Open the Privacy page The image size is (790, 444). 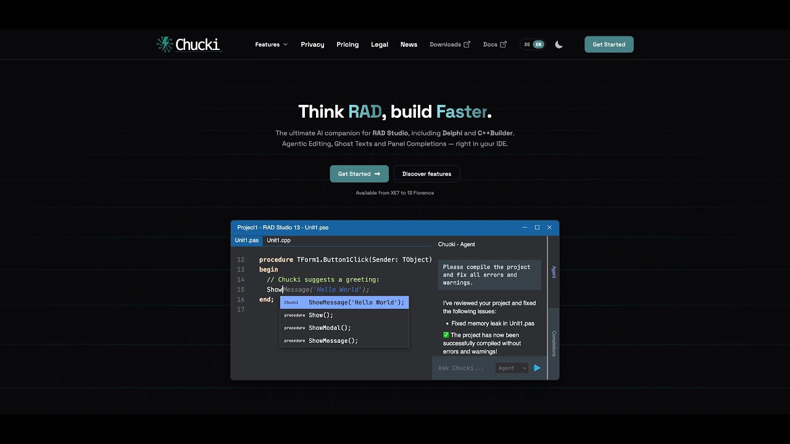(x=312, y=44)
